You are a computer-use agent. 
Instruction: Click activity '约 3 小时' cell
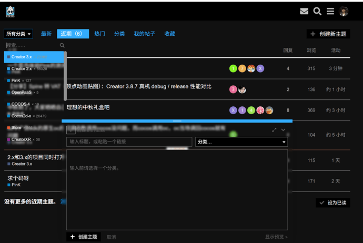(x=336, y=110)
